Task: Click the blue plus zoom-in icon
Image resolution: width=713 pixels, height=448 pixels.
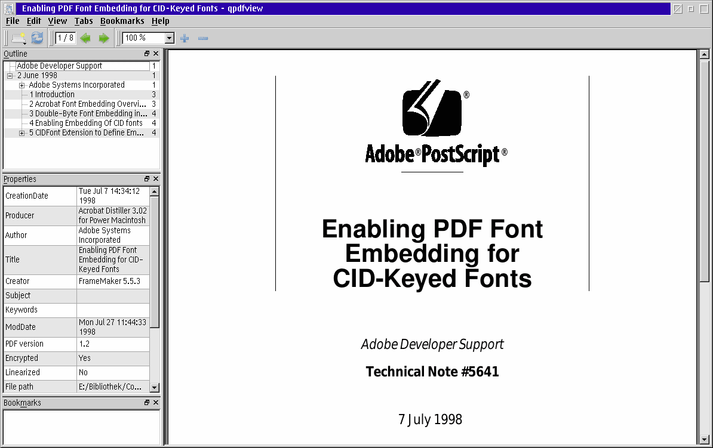Action: (x=185, y=38)
